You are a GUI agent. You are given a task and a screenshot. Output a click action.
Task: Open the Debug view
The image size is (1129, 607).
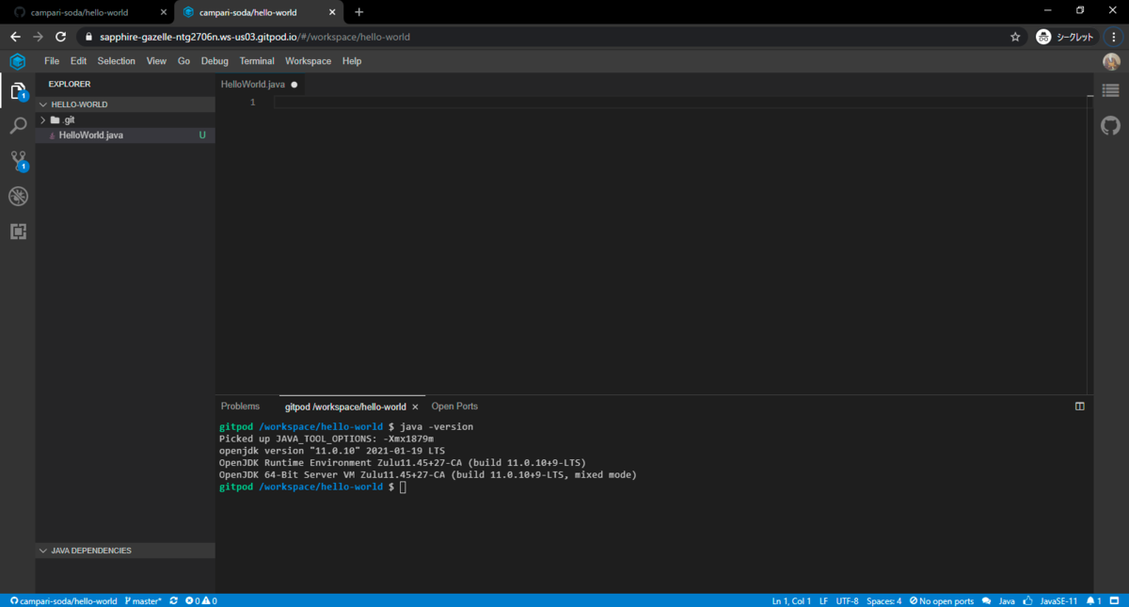[x=19, y=196]
